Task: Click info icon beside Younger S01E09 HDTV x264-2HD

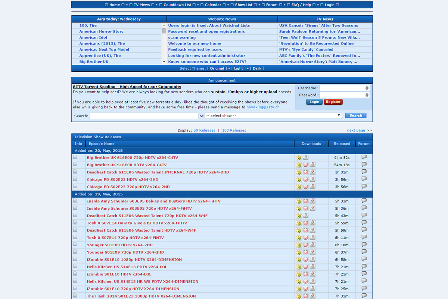Action: tap(75, 245)
